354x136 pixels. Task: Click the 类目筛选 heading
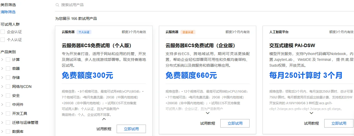tap(8, 5)
